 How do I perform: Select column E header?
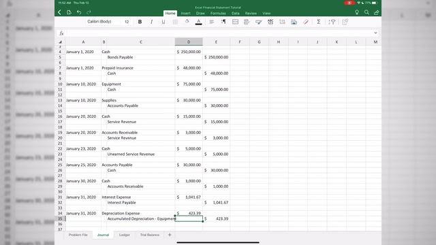[216, 42]
